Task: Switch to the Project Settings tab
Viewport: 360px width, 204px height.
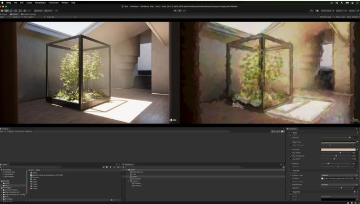Action: click(28, 14)
